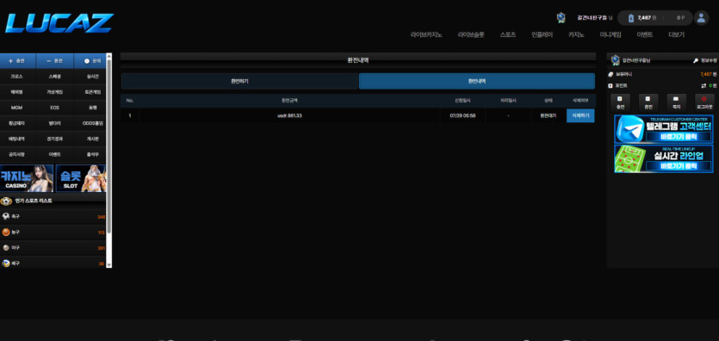This screenshot has height=341, width=719.
Task: Open 동행 in sidebar grid
Action: point(92,108)
